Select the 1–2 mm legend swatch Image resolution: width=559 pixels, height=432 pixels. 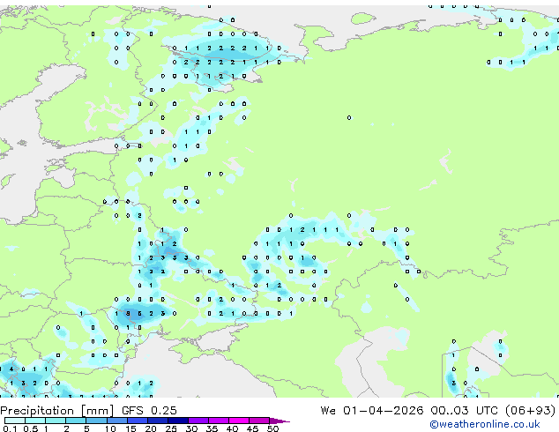click(56, 421)
